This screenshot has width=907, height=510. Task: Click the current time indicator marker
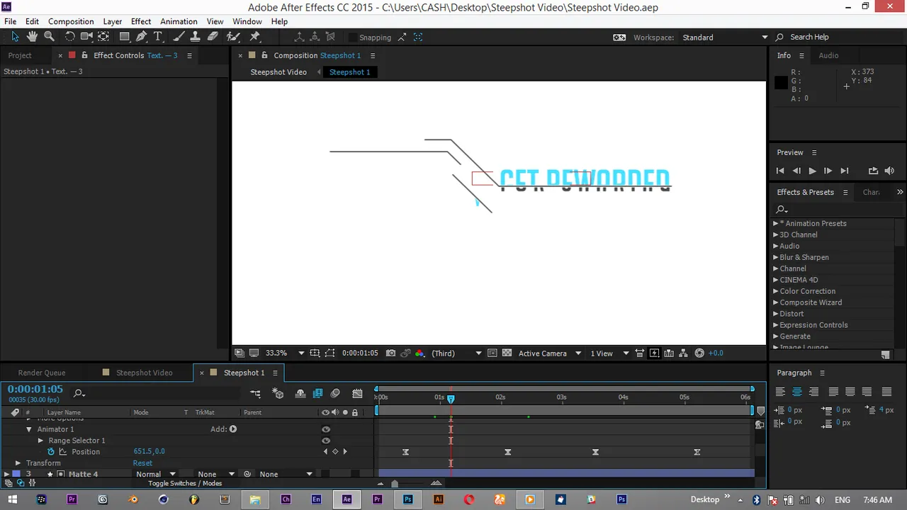[451, 399]
